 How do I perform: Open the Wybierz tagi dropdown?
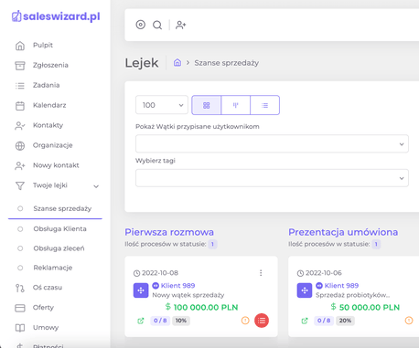pos(272,178)
